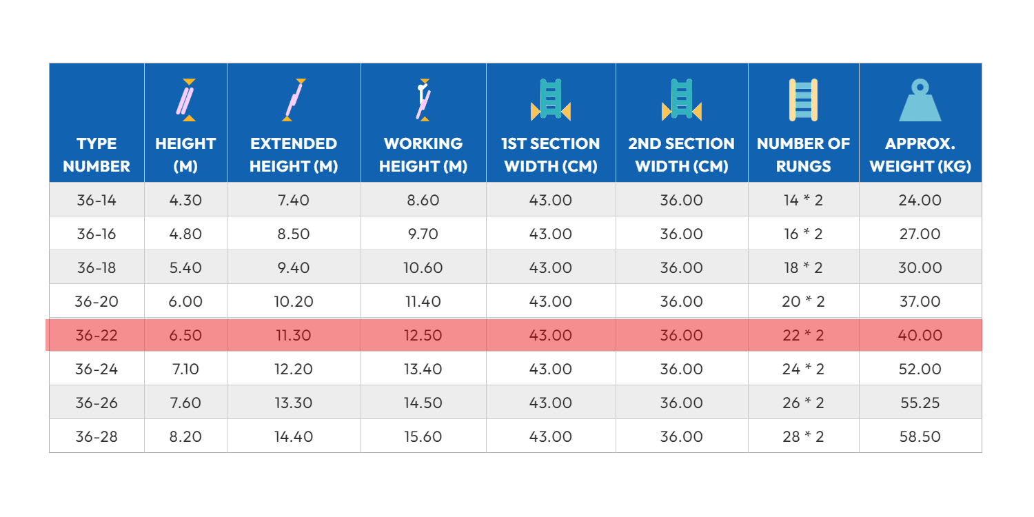Click the highlighted 36-22 type cell
Screen dimensions: 1034x517
point(97,336)
